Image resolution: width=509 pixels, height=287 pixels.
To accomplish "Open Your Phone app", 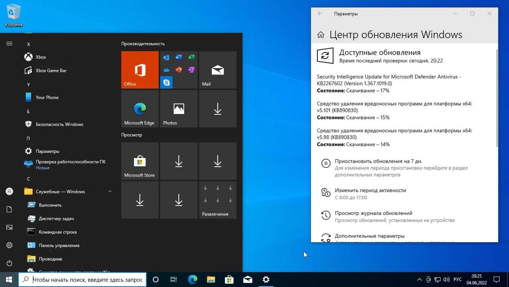I will point(68,97).
